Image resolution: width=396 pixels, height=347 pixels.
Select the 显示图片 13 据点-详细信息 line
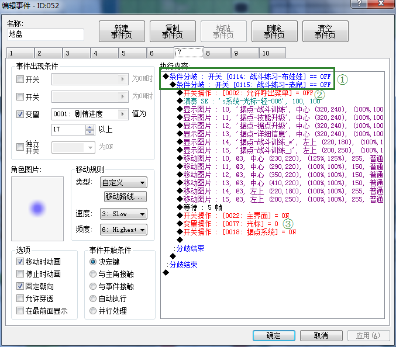280,134
